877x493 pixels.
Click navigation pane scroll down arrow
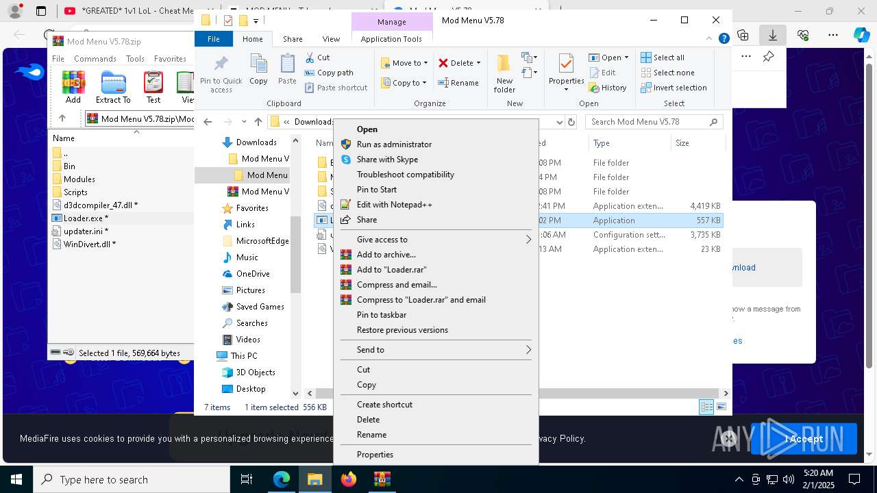coord(296,393)
